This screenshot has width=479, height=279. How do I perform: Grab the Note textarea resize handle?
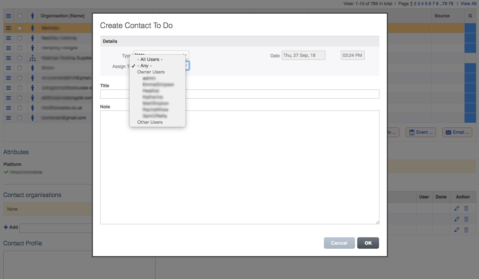pyautogui.click(x=377, y=222)
